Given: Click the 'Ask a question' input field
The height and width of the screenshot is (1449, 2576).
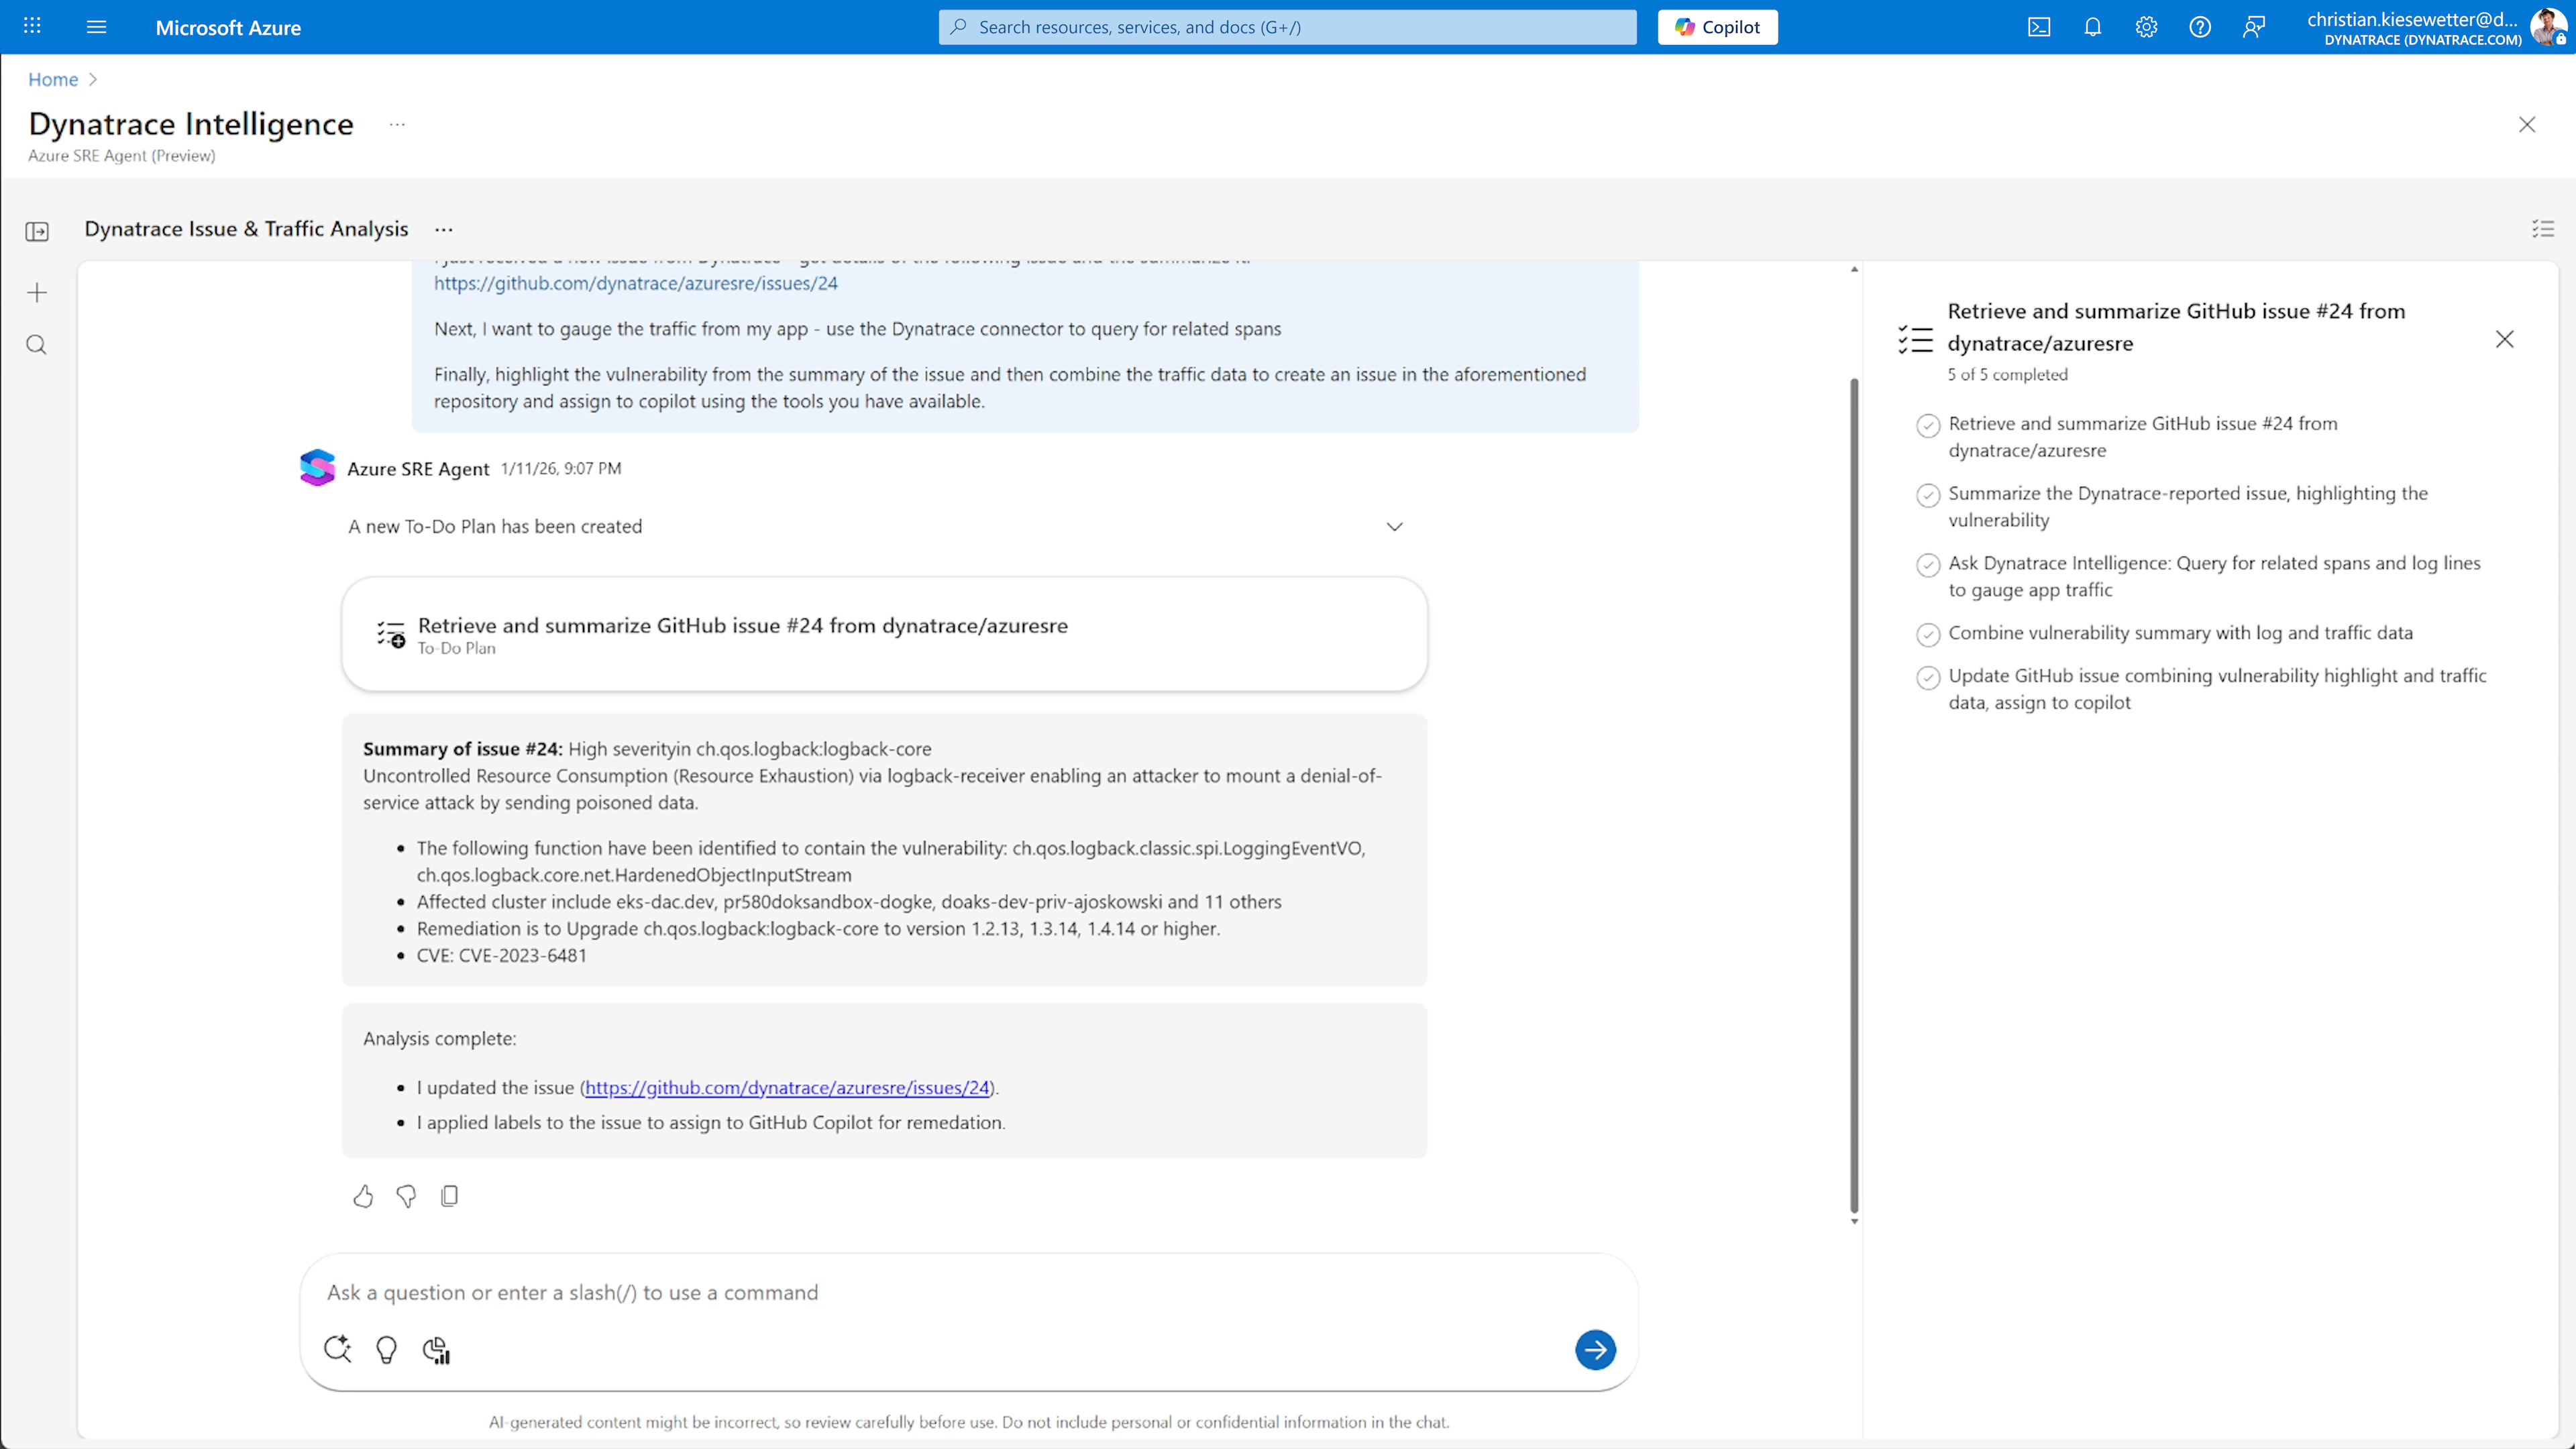Looking at the screenshot, I should click(x=940, y=1292).
